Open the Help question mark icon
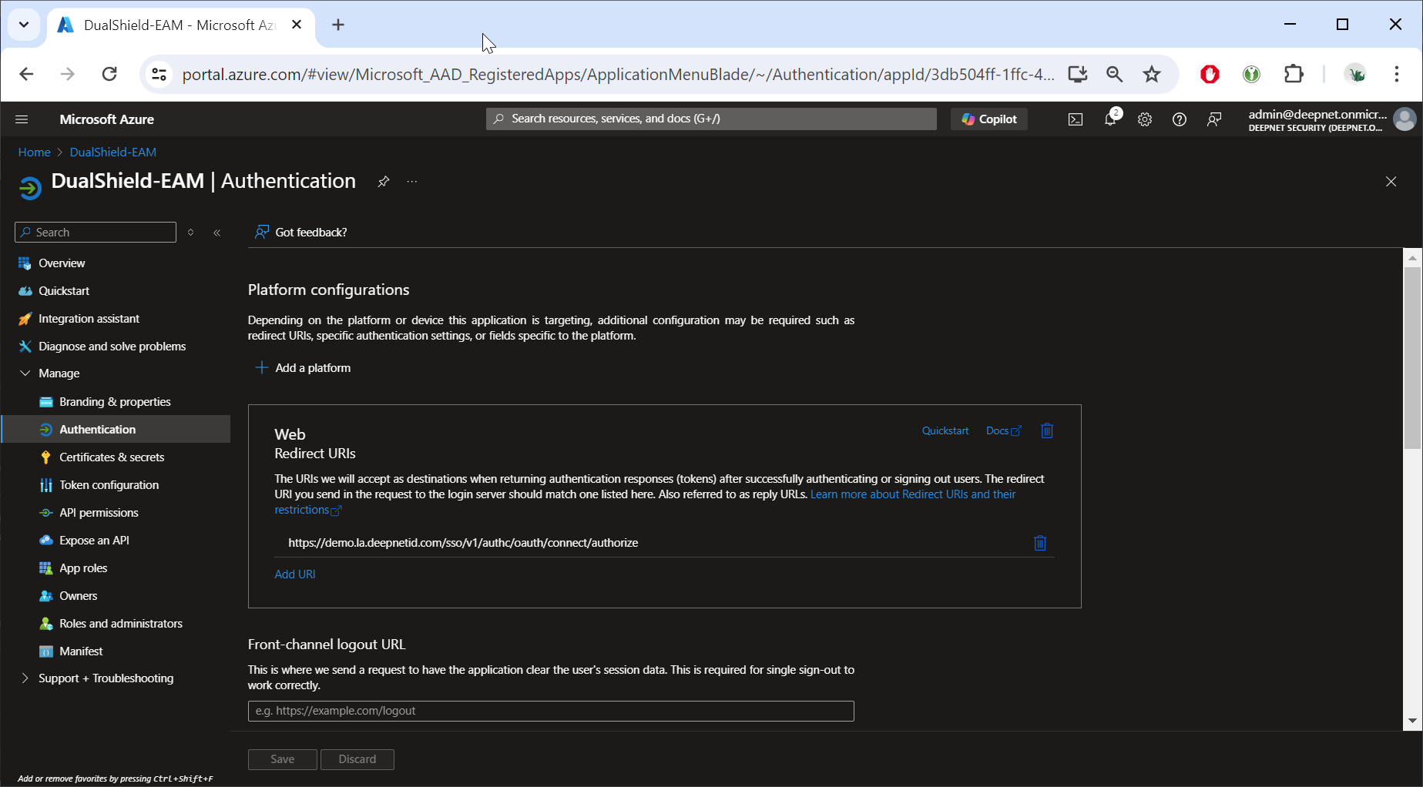Image resolution: width=1423 pixels, height=787 pixels. click(x=1179, y=119)
